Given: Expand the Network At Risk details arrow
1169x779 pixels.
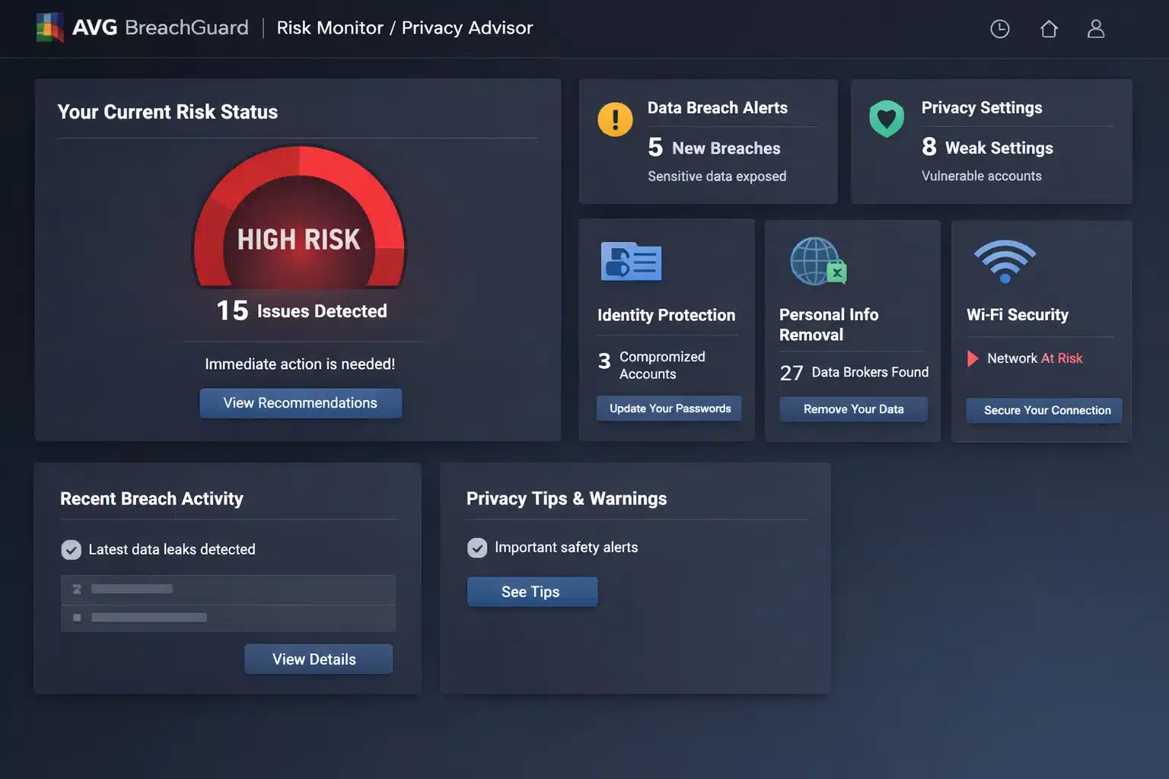Looking at the screenshot, I should point(973,358).
